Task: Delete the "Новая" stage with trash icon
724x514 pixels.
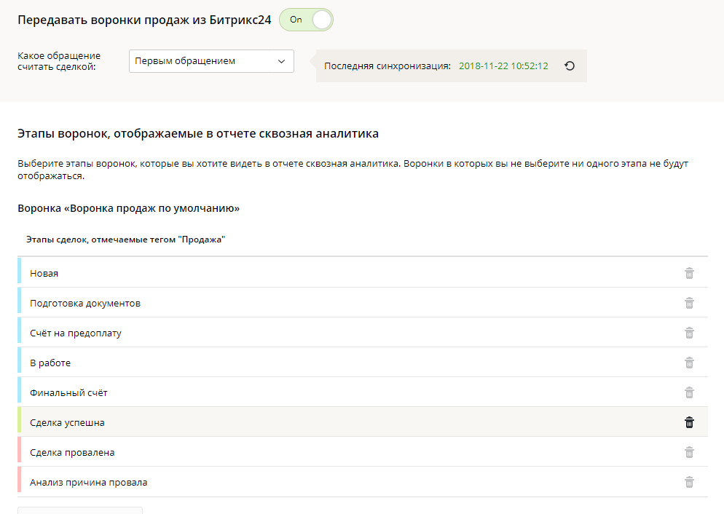Action: click(689, 273)
